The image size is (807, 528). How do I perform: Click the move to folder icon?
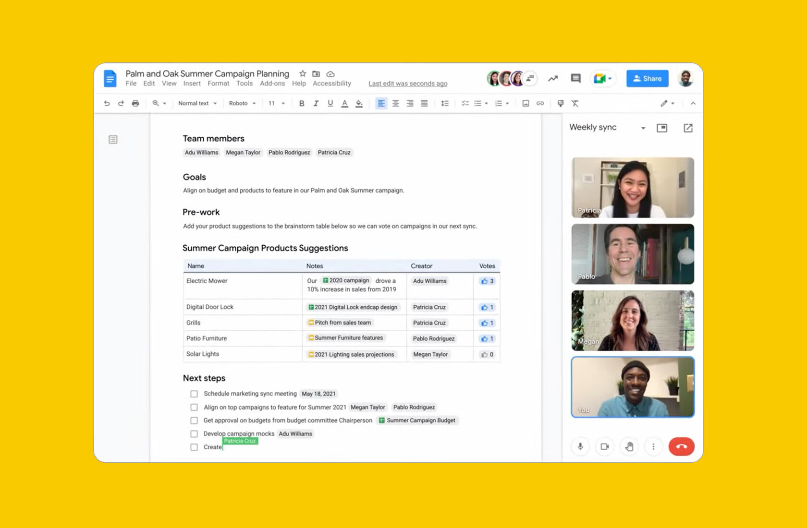coord(316,74)
